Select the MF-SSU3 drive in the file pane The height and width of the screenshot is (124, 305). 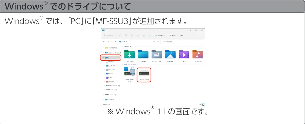pos(144,75)
